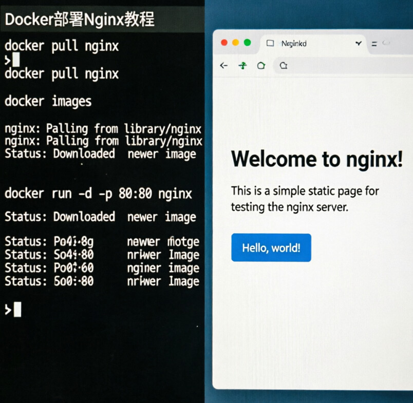
Task: Click the site info icon in address bar
Action: 283,66
